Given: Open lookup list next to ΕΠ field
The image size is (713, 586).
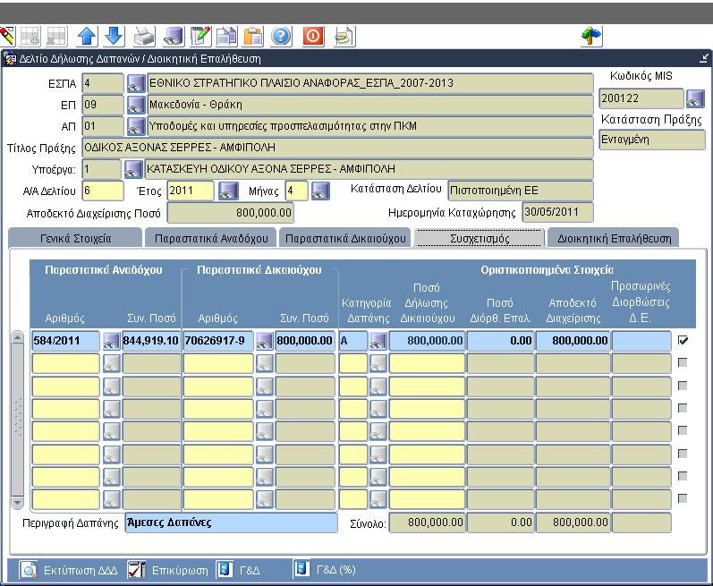Looking at the screenshot, I should 136,105.
